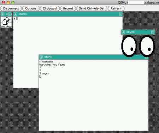The height and width of the screenshot is (133, 159).
Task: Start recording with the Record button
Action: click(x=68, y=8)
